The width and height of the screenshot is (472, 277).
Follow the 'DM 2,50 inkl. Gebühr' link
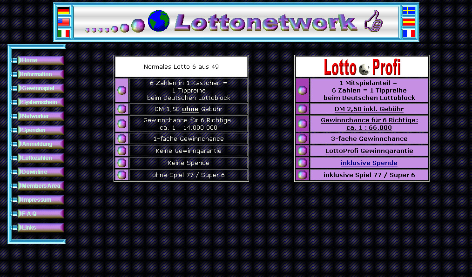click(369, 109)
